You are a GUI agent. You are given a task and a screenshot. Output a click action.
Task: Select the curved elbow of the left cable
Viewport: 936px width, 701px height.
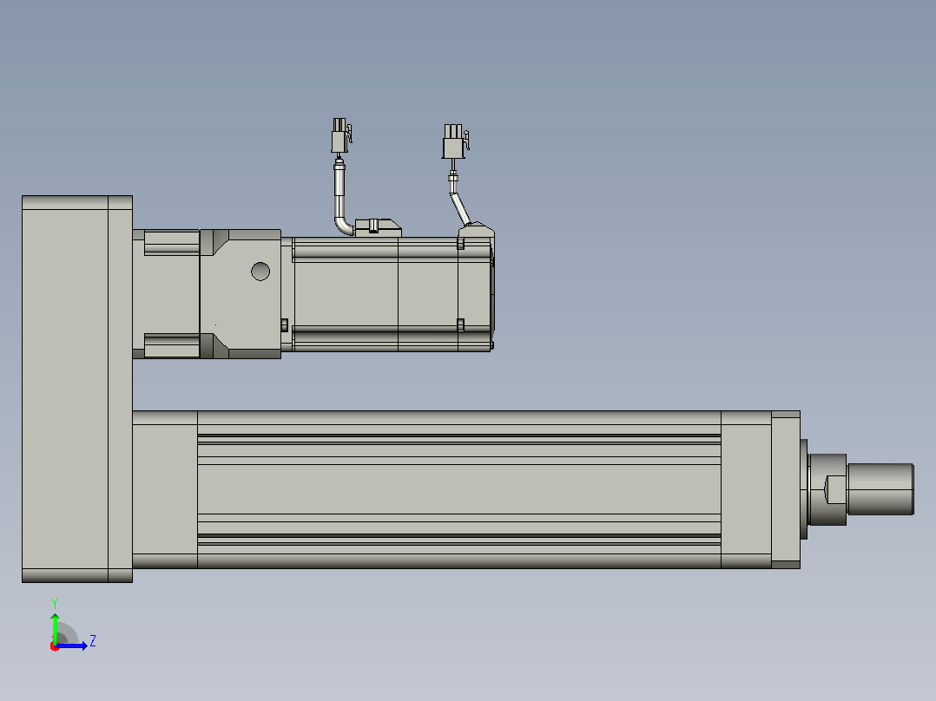coord(345,227)
